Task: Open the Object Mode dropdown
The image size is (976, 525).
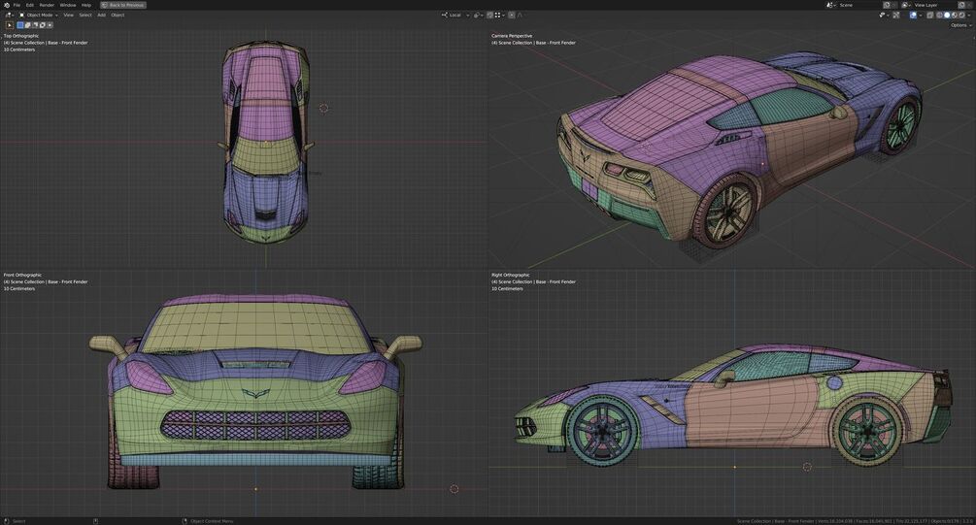Action: 39,15
